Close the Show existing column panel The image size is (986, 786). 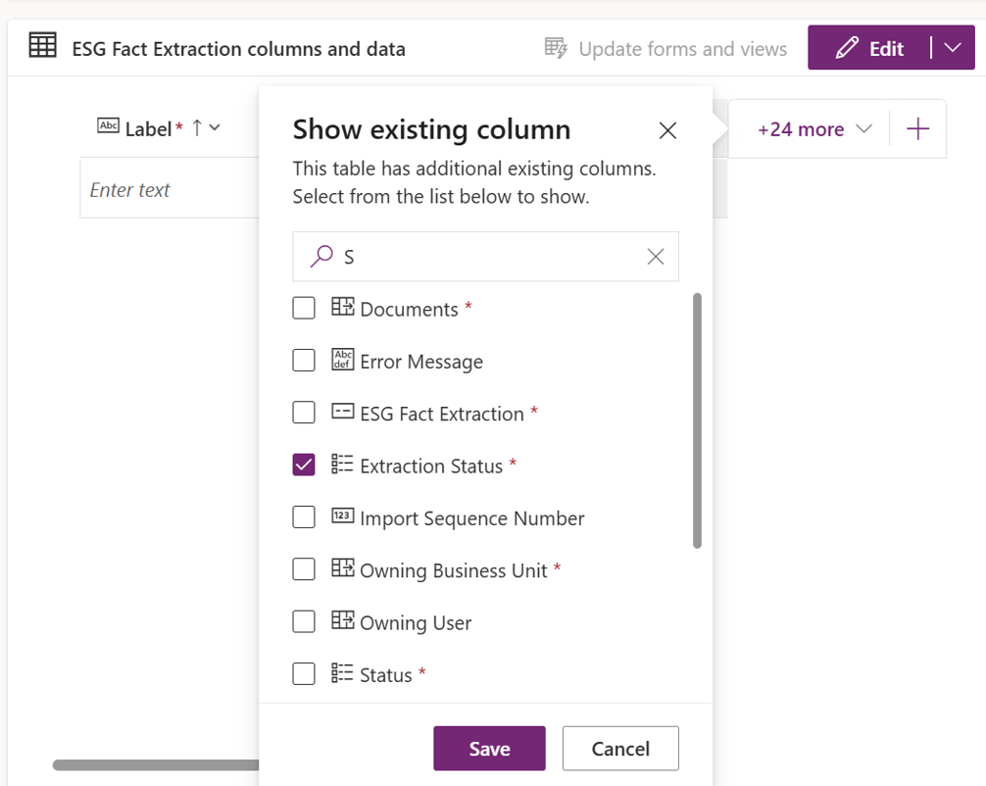coord(667,130)
